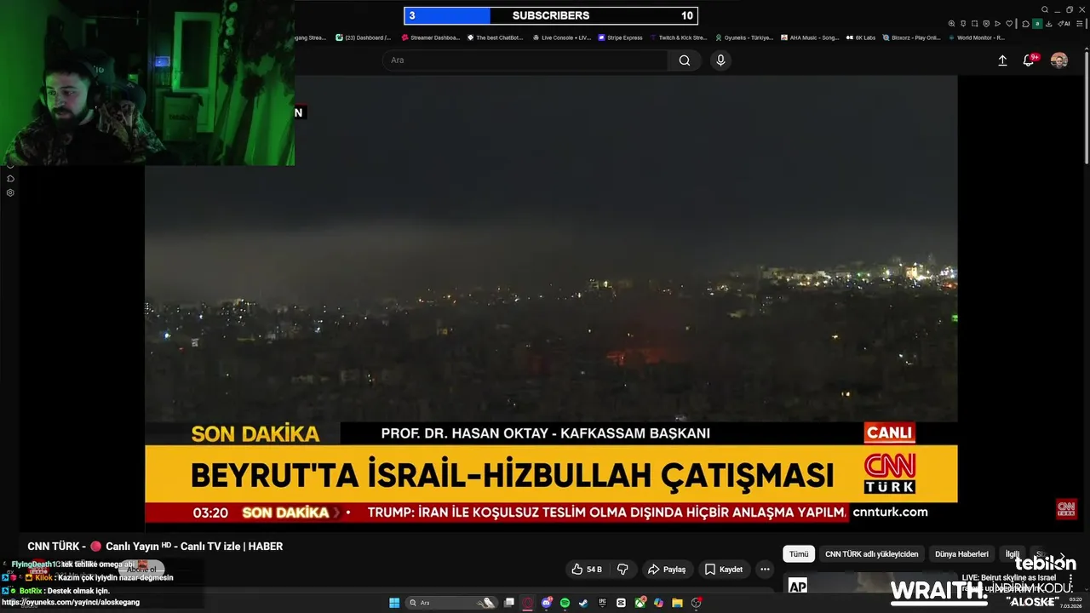Open the AHA Music bookmark
Screen dimensions: 1090x613
coord(810,37)
